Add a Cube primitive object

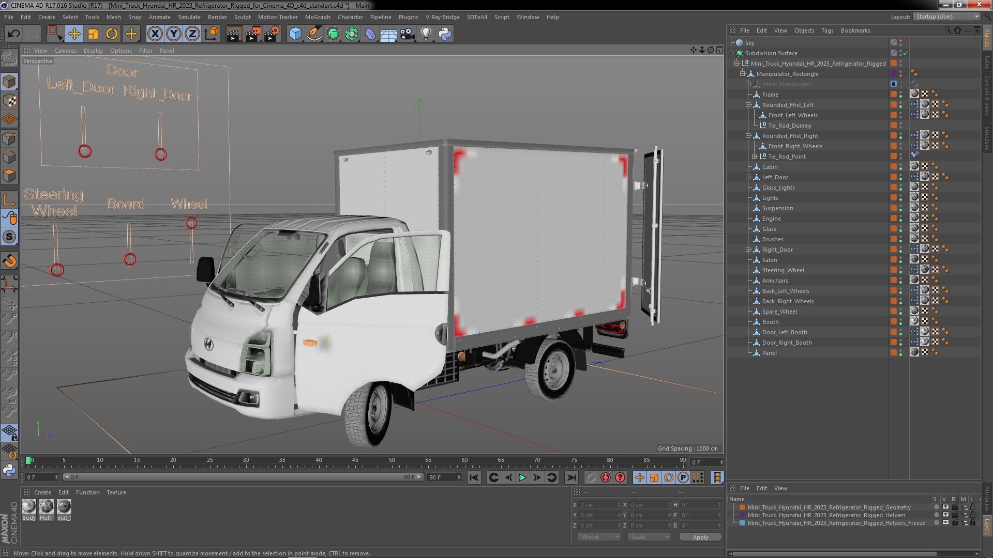295,34
